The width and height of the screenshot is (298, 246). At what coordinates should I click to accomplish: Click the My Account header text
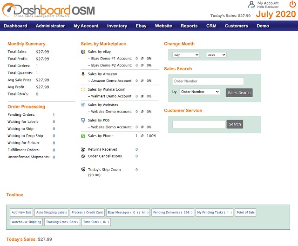click(x=268, y=3)
